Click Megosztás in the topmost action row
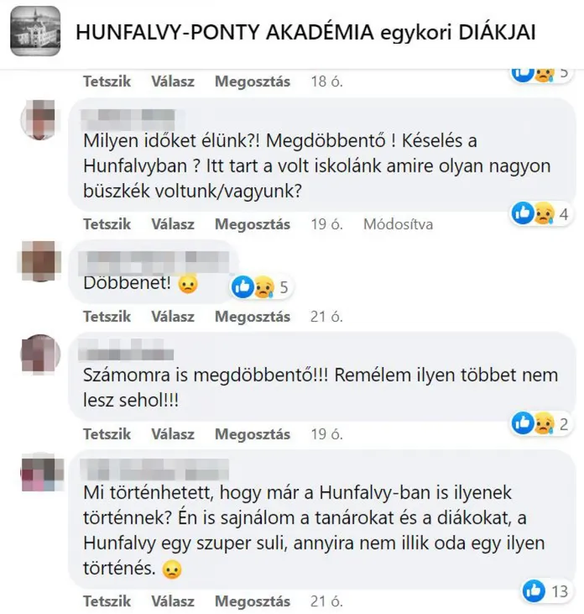The image size is (584, 614). coord(253,81)
